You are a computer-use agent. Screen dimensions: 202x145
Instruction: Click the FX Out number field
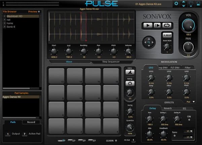tap(133, 140)
